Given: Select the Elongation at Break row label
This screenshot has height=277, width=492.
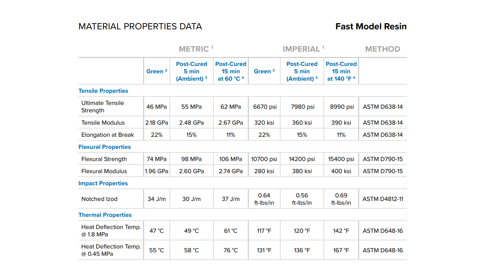Looking at the screenshot, I should pos(108,135).
